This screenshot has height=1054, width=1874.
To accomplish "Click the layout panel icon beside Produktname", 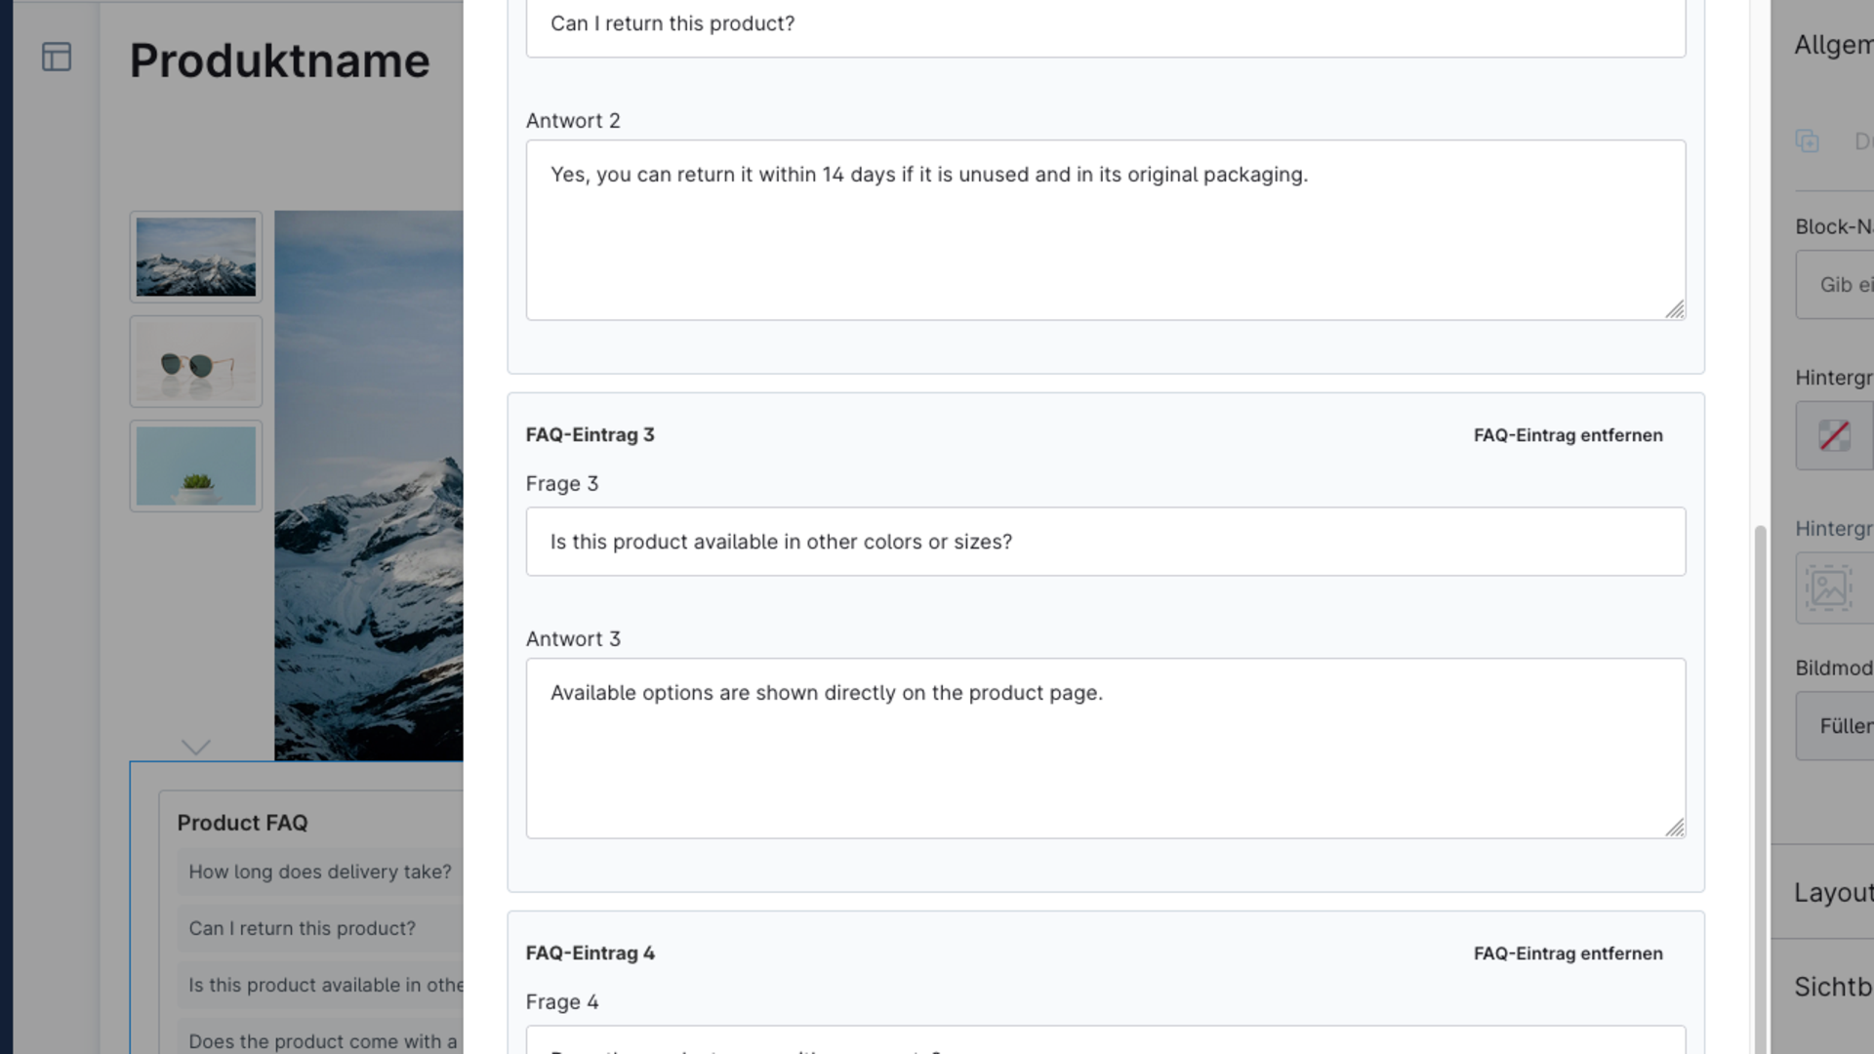I will pyautogui.click(x=57, y=57).
